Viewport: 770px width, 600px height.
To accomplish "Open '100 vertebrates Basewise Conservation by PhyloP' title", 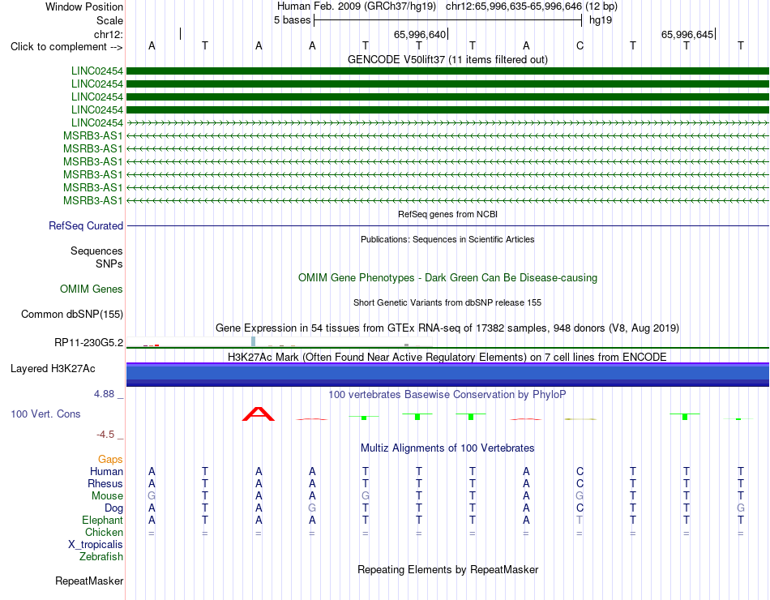I will pyautogui.click(x=447, y=395).
